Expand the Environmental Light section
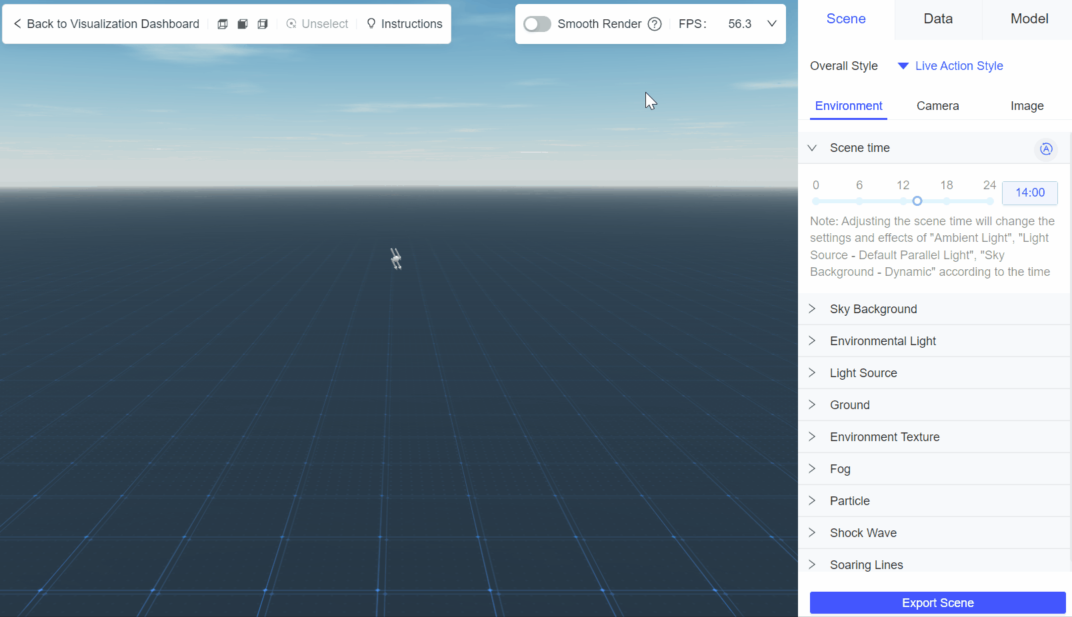 933,341
